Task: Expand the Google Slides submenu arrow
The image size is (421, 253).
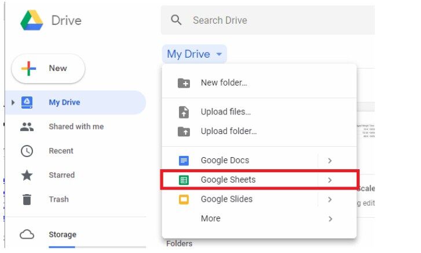Action: pos(330,199)
